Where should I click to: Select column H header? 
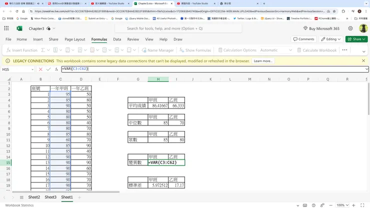(158, 79)
